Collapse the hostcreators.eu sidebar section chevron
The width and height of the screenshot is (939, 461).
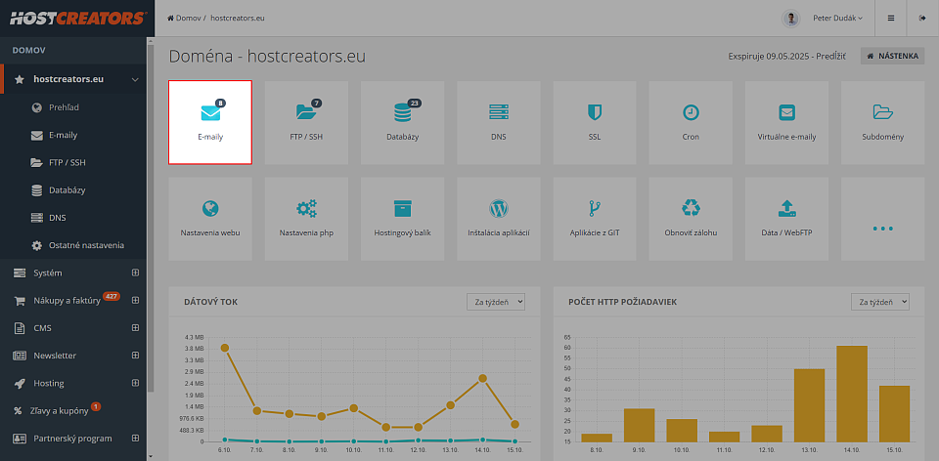pyautogui.click(x=135, y=79)
